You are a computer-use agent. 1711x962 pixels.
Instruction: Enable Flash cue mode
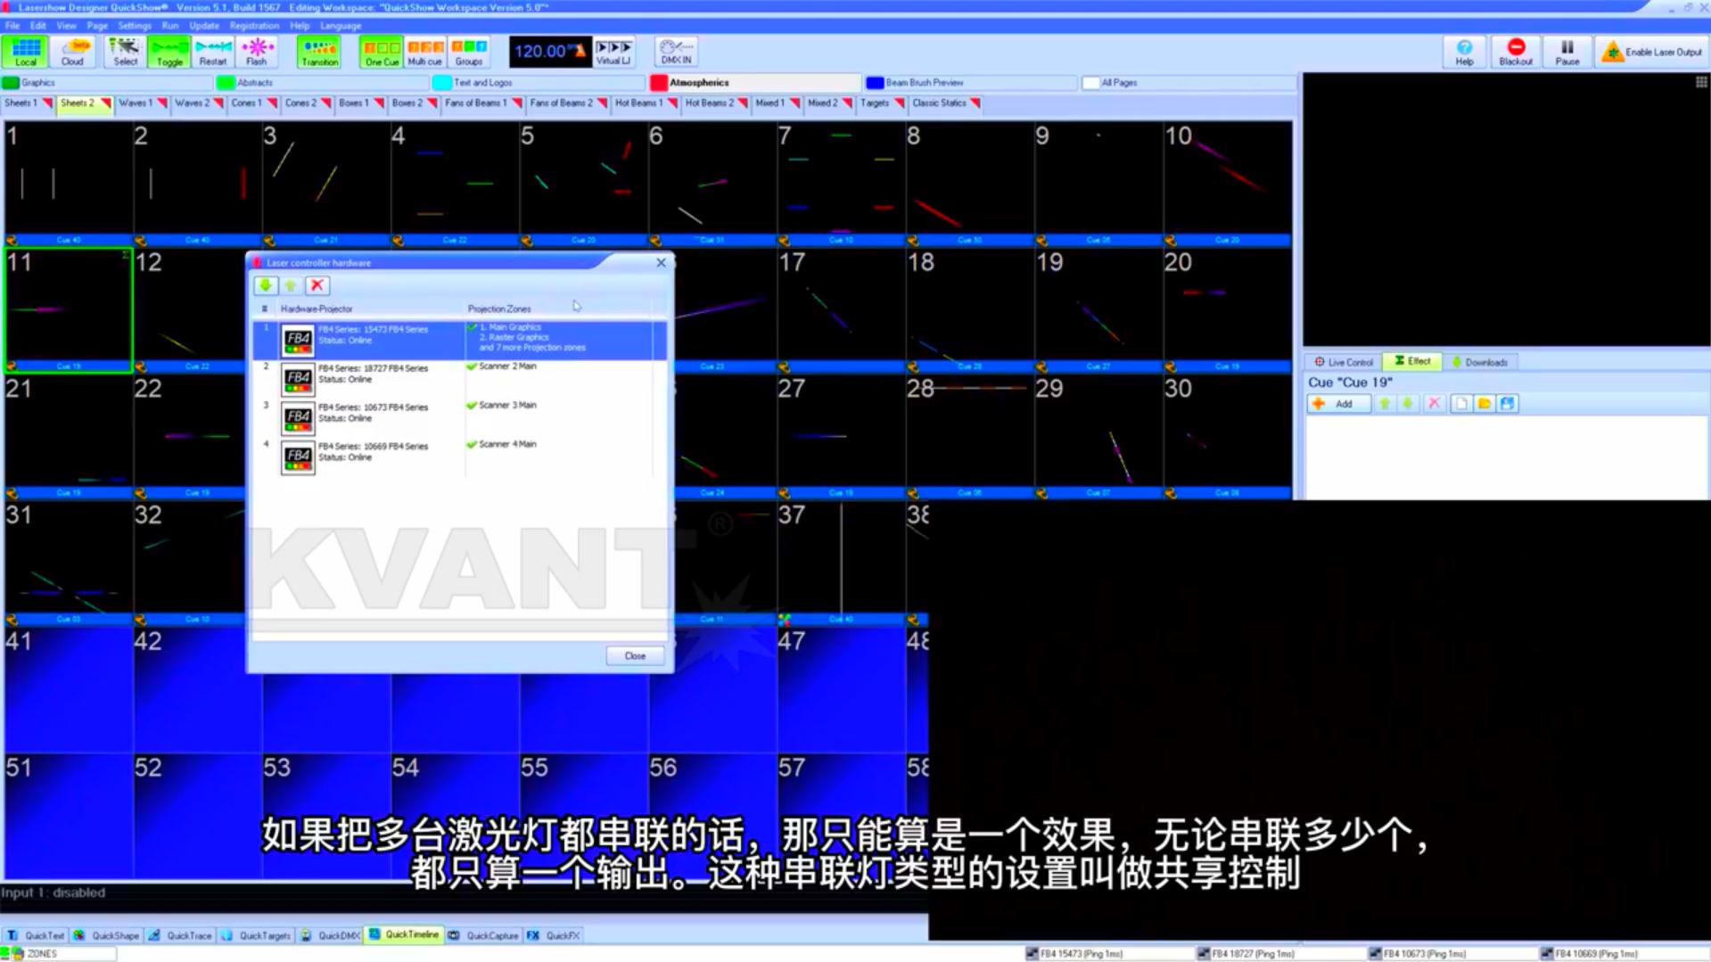257,52
